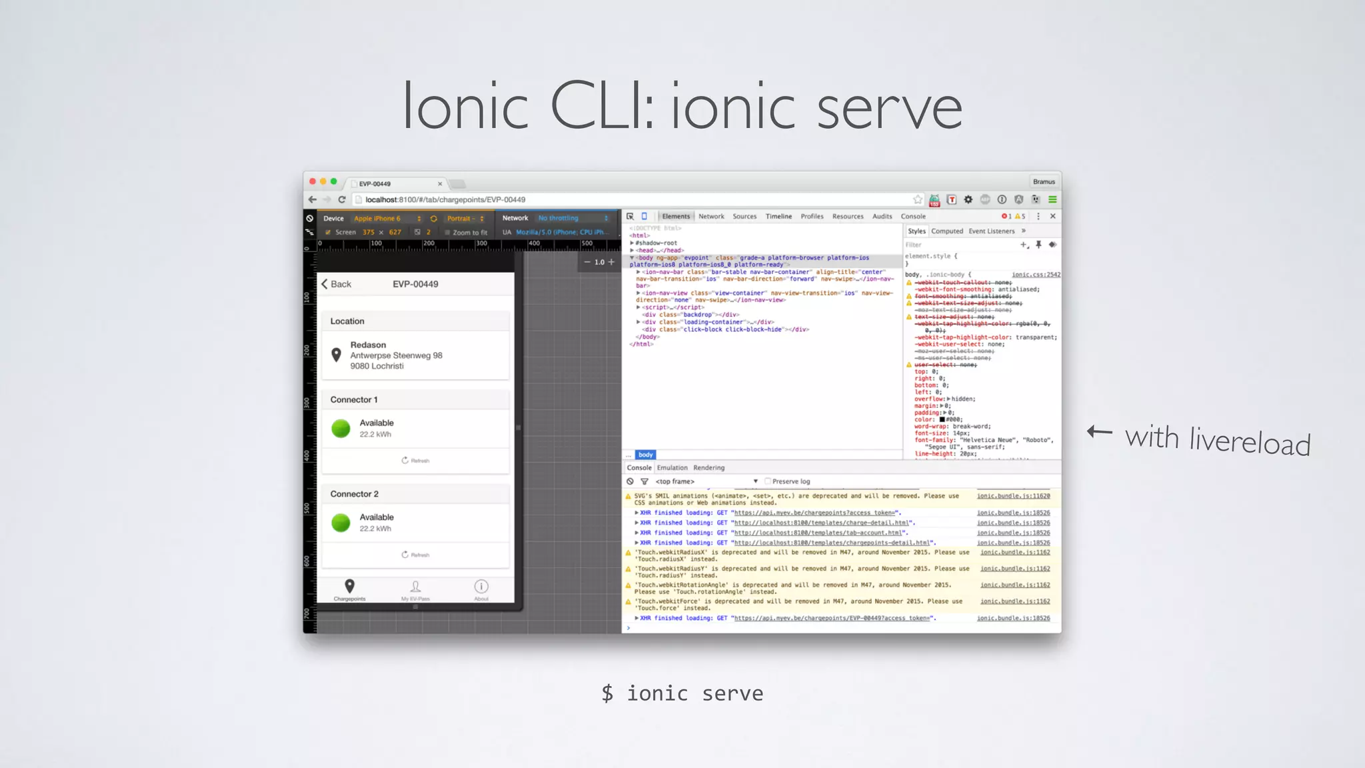This screenshot has height=768, width=1365.
Task: Rotate device with the swap dimensions icon
Action: pyautogui.click(x=434, y=218)
